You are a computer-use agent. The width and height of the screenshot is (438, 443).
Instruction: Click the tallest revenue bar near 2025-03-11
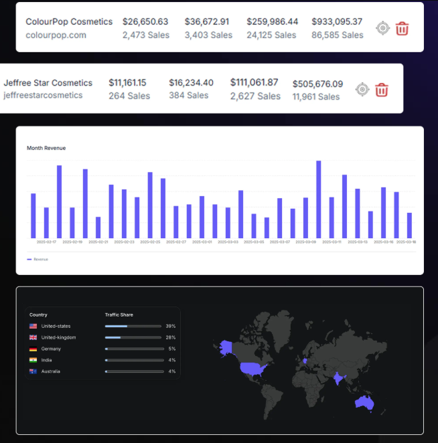tap(318, 199)
